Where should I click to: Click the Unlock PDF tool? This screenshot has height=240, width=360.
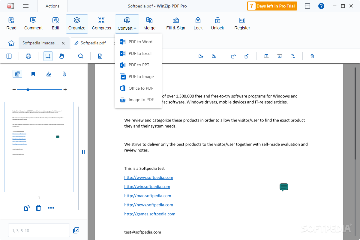coord(217,24)
